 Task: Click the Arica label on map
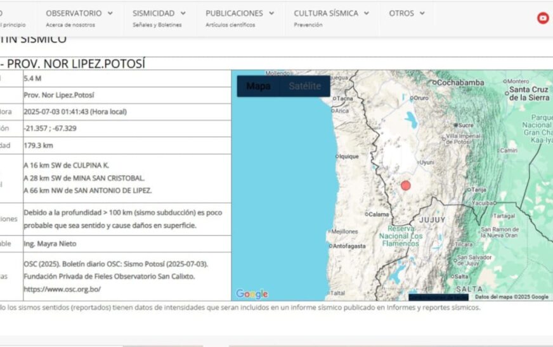(342, 111)
